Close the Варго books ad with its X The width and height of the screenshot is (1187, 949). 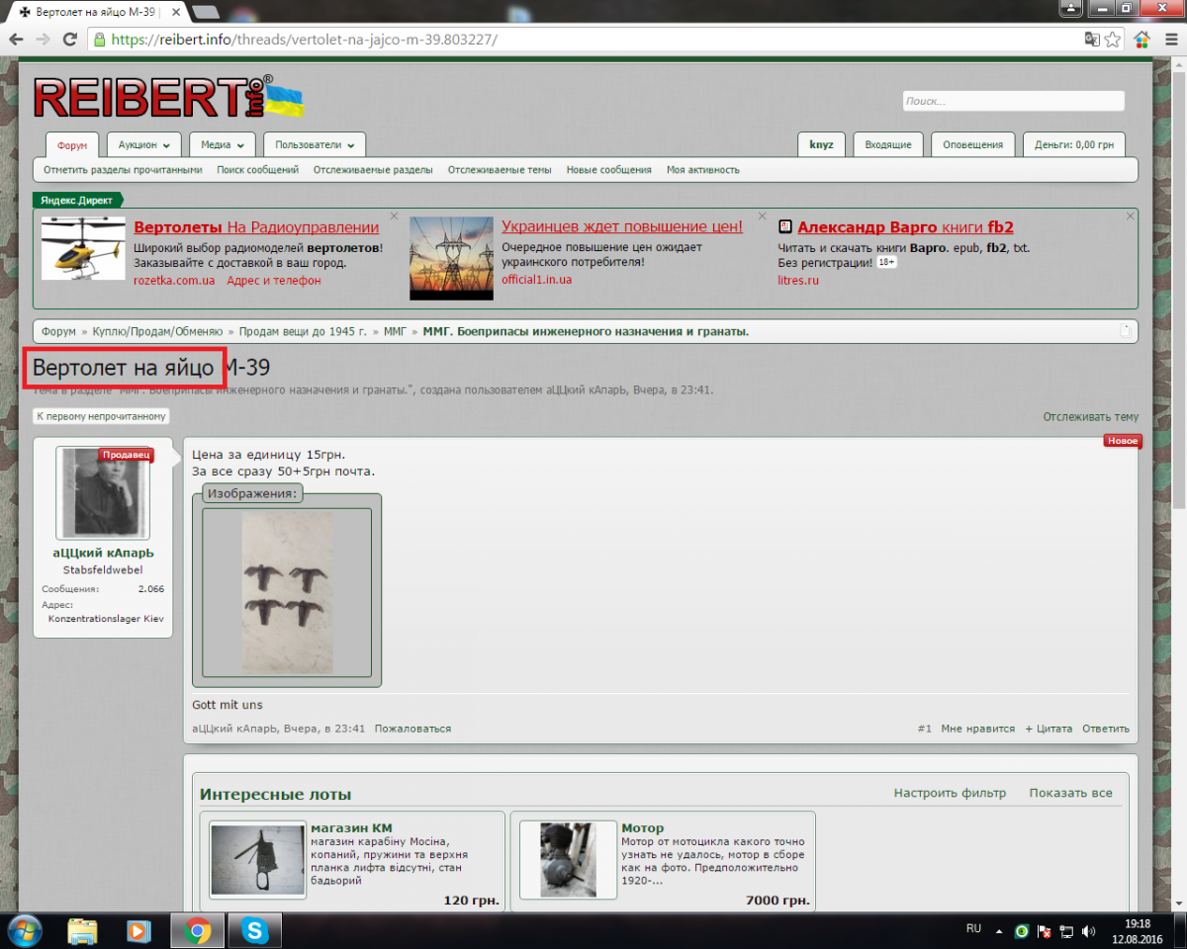1131,216
